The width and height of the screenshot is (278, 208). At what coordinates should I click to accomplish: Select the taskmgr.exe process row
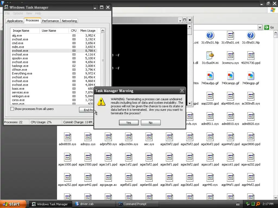(x=54, y=66)
